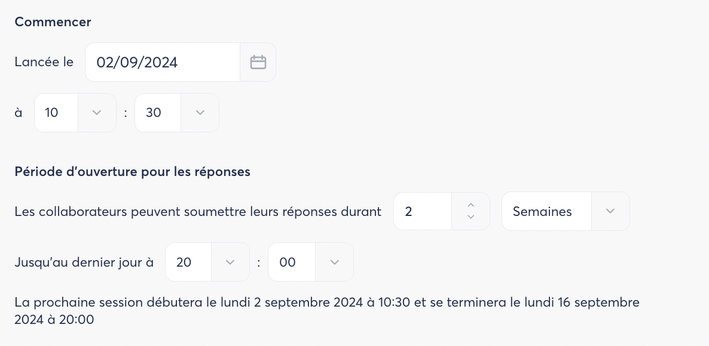Click the duration number field showing 2

(423, 211)
